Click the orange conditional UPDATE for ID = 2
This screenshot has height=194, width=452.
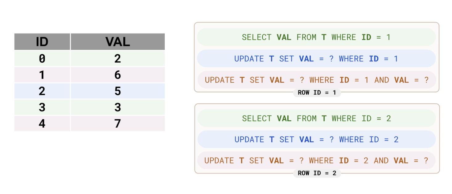[316, 161]
